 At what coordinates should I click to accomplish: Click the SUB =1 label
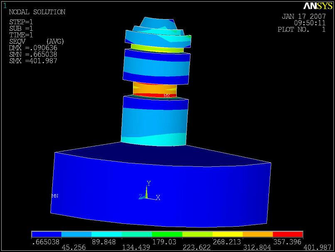[x=21, y=28]
